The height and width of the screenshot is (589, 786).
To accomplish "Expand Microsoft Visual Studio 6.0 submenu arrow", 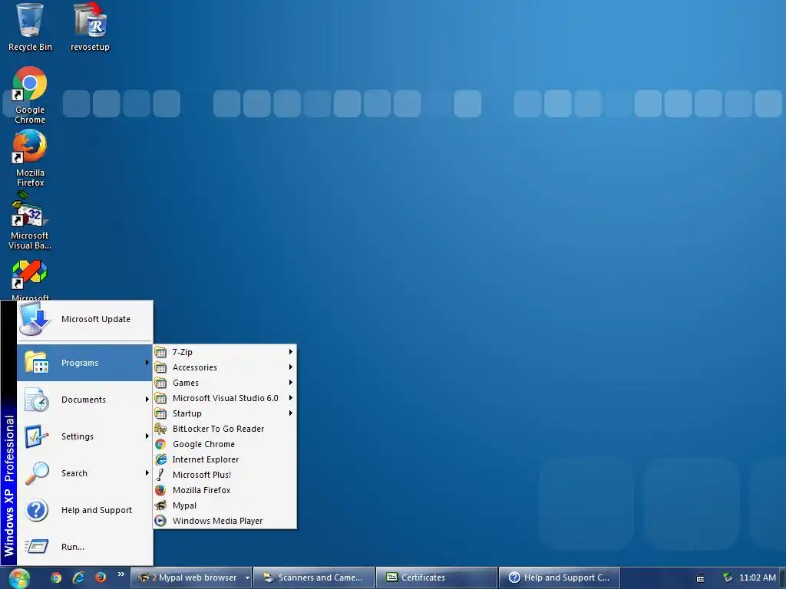I will 290,398.
